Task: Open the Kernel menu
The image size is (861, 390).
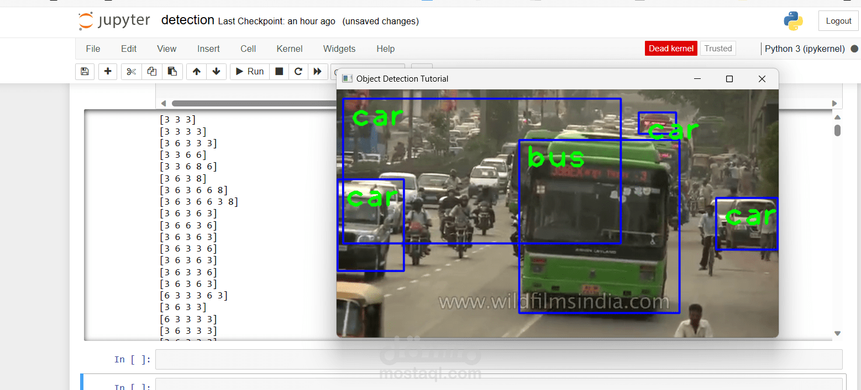Action: point(290,49)
